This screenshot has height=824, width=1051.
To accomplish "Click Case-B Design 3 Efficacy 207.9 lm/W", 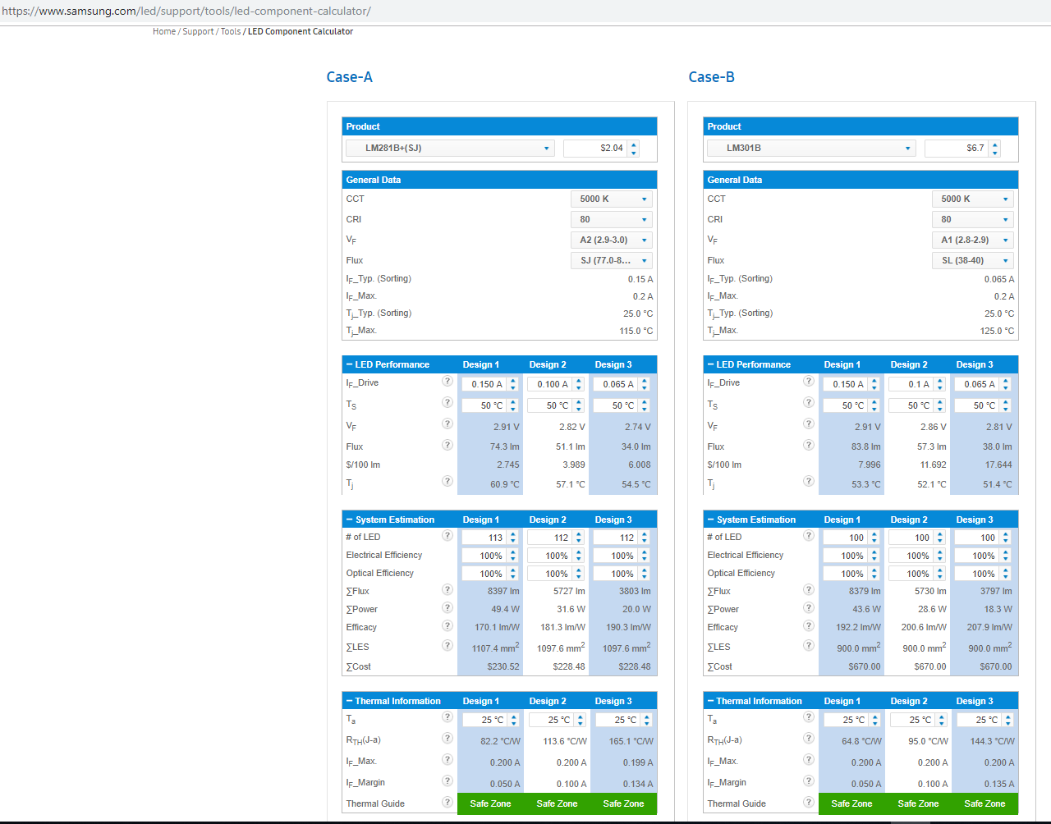I will coord(989,627).
